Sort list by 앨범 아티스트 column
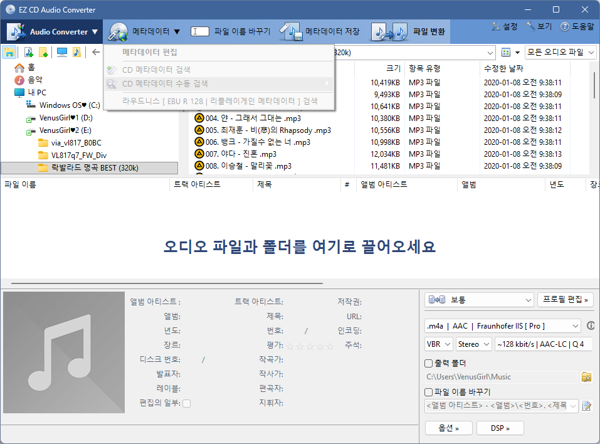This screenshot has width=600, height=444. [407, 184]
